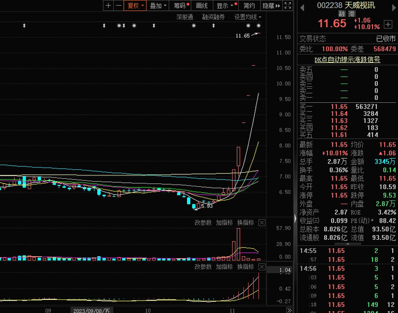The width and height of the screenshot is (398, 313).
Task: Click 改参数 in MACD indicator panel
Action: click(x=203, y=267)
